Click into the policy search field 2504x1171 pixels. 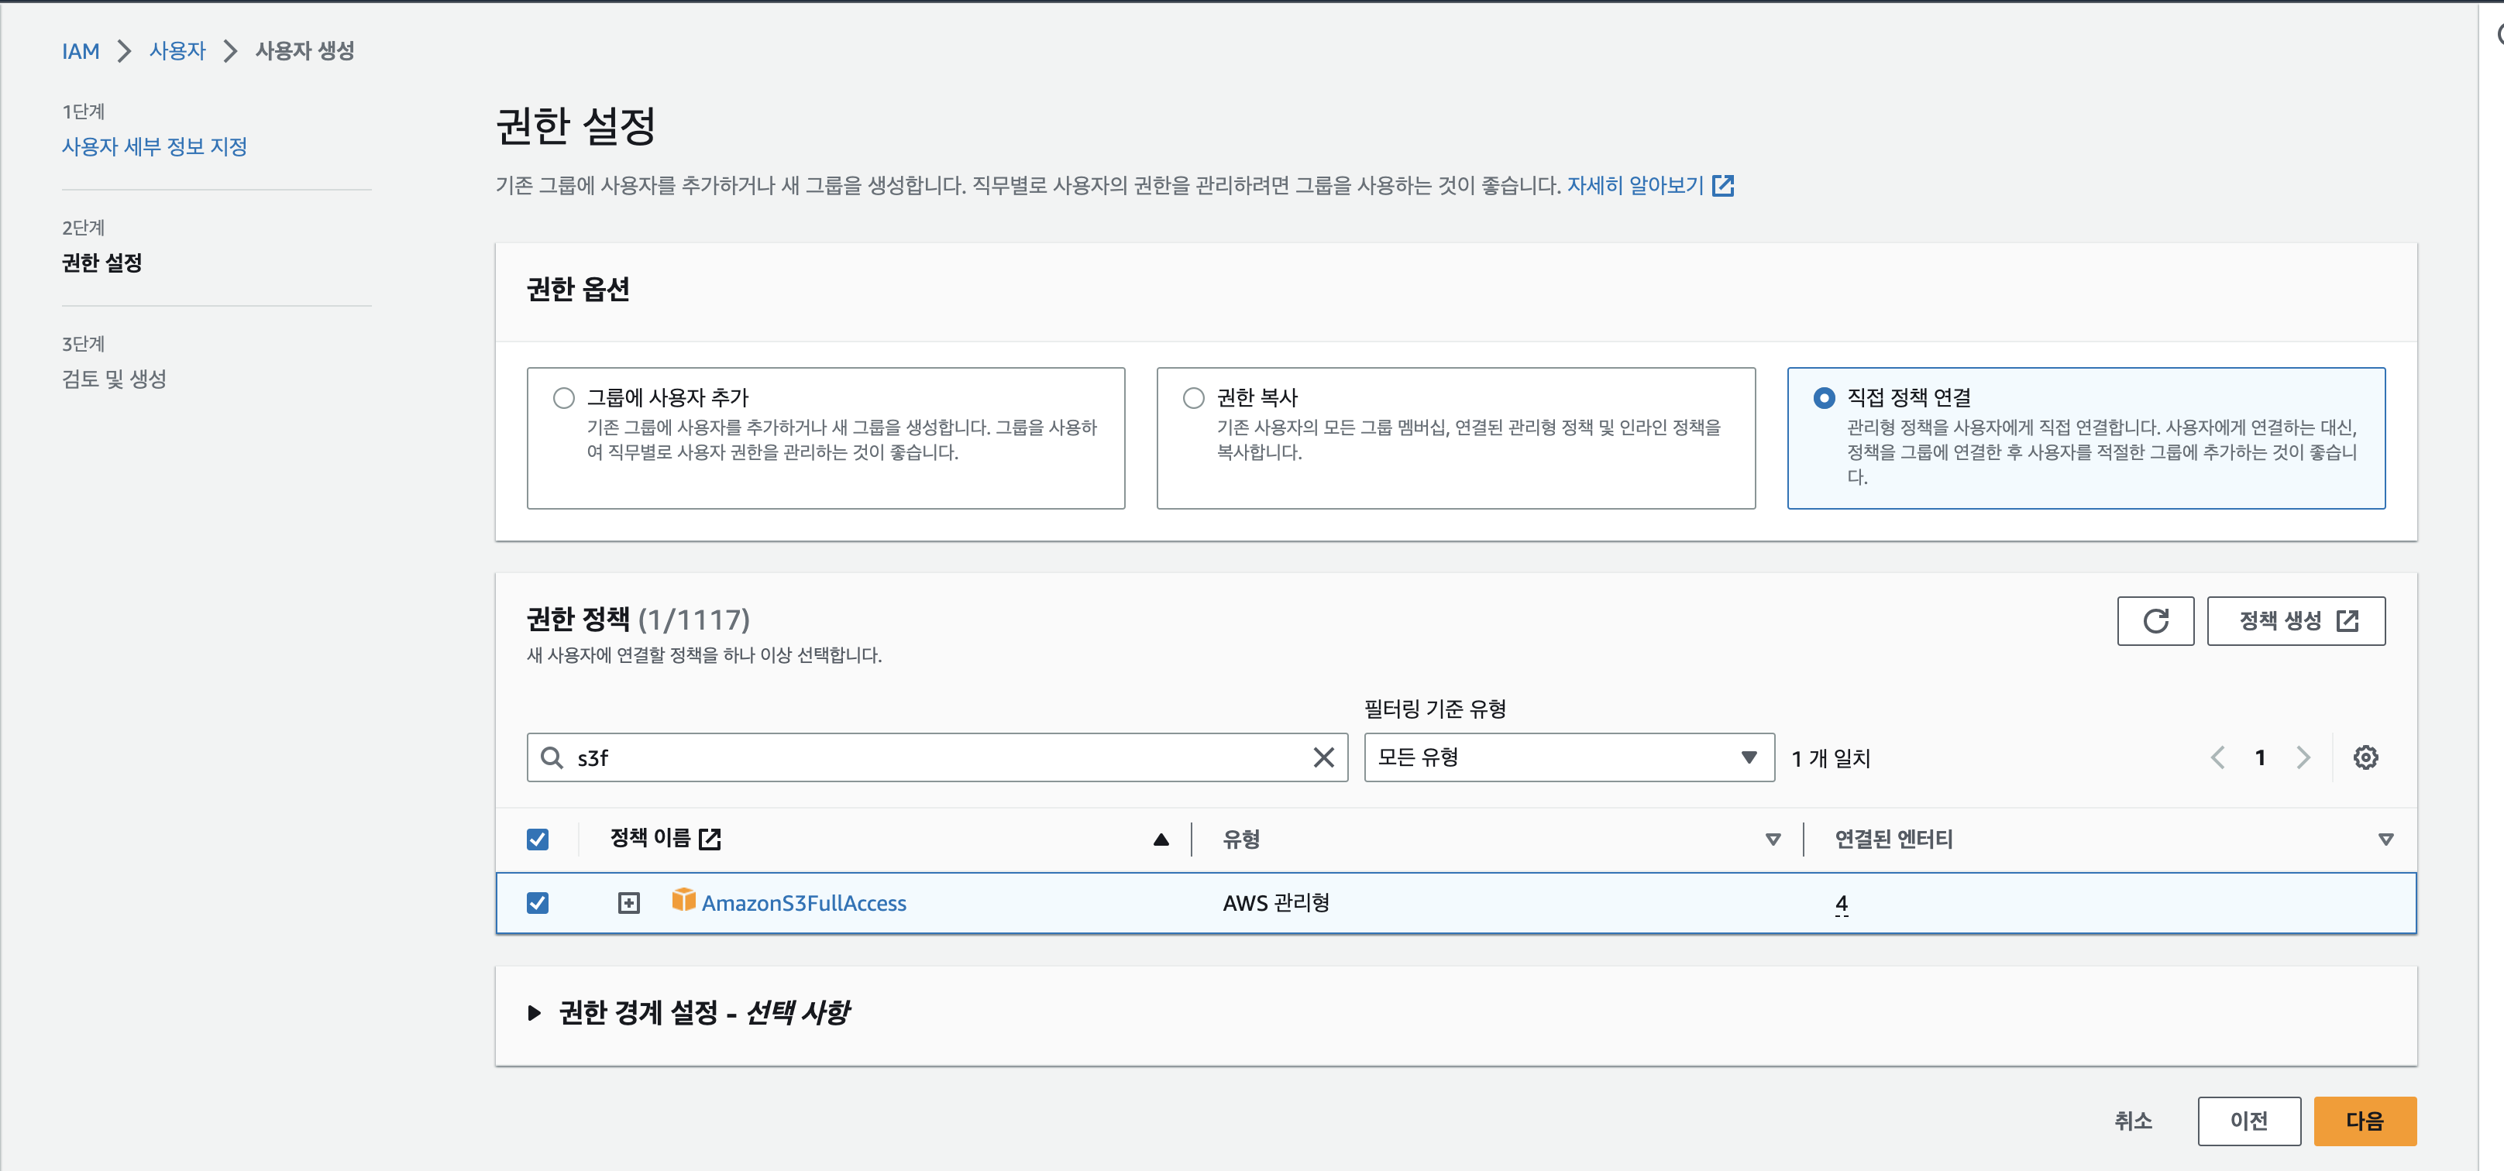933,757
